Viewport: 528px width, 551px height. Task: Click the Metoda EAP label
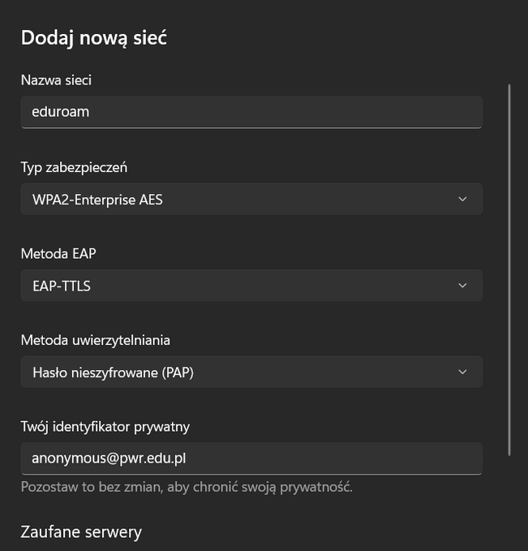coord(58,254)
